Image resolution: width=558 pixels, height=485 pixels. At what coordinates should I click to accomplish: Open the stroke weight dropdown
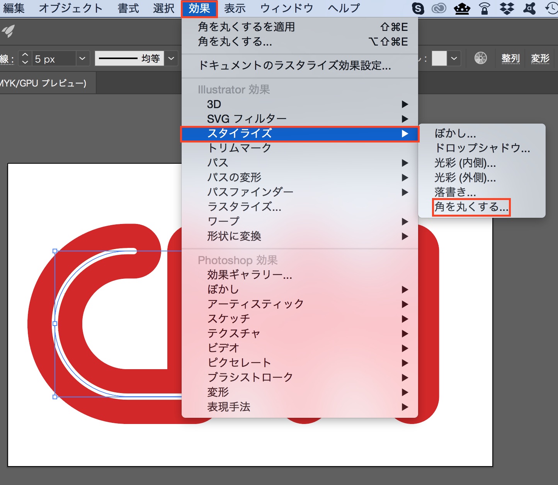tap(82, 59)
